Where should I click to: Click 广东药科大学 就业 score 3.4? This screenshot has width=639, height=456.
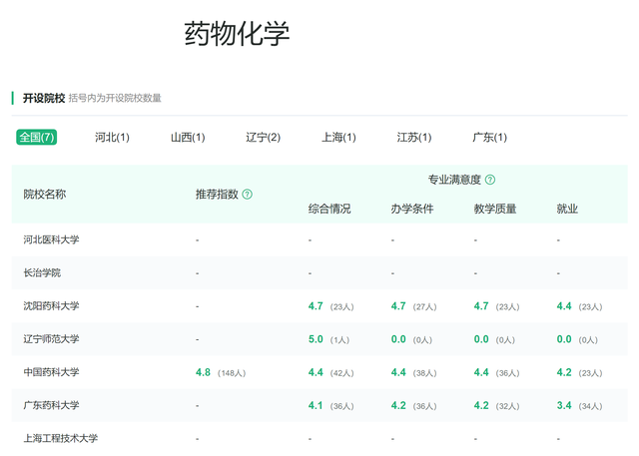click(x=564, y=405)
